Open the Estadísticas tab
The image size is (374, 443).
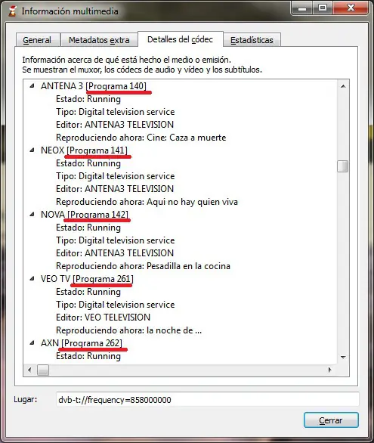click(x=252, y=40)
